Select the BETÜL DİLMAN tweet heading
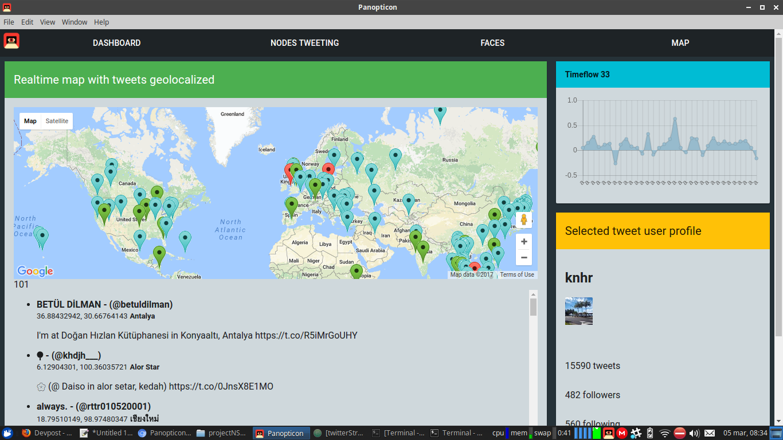Screen dimensions: 783x440 point(105,304)
